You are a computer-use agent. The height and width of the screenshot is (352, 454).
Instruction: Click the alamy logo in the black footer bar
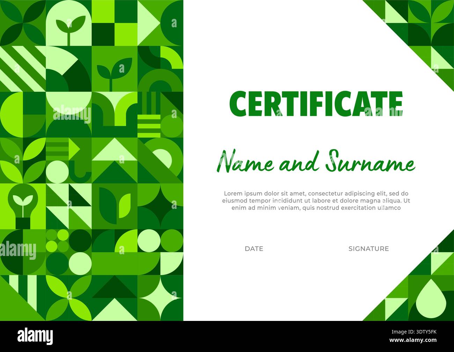click(x=35, y=336)
